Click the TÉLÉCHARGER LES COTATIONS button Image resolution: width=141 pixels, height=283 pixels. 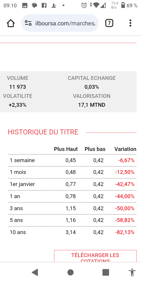click(95, 256)
